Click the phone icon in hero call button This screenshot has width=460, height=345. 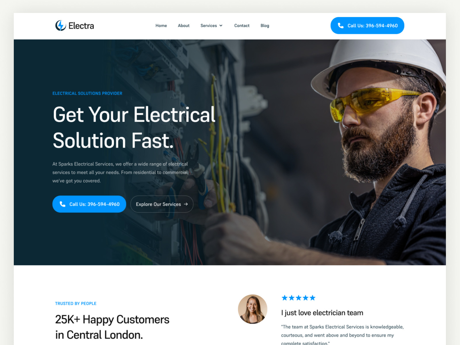point(62,204)
